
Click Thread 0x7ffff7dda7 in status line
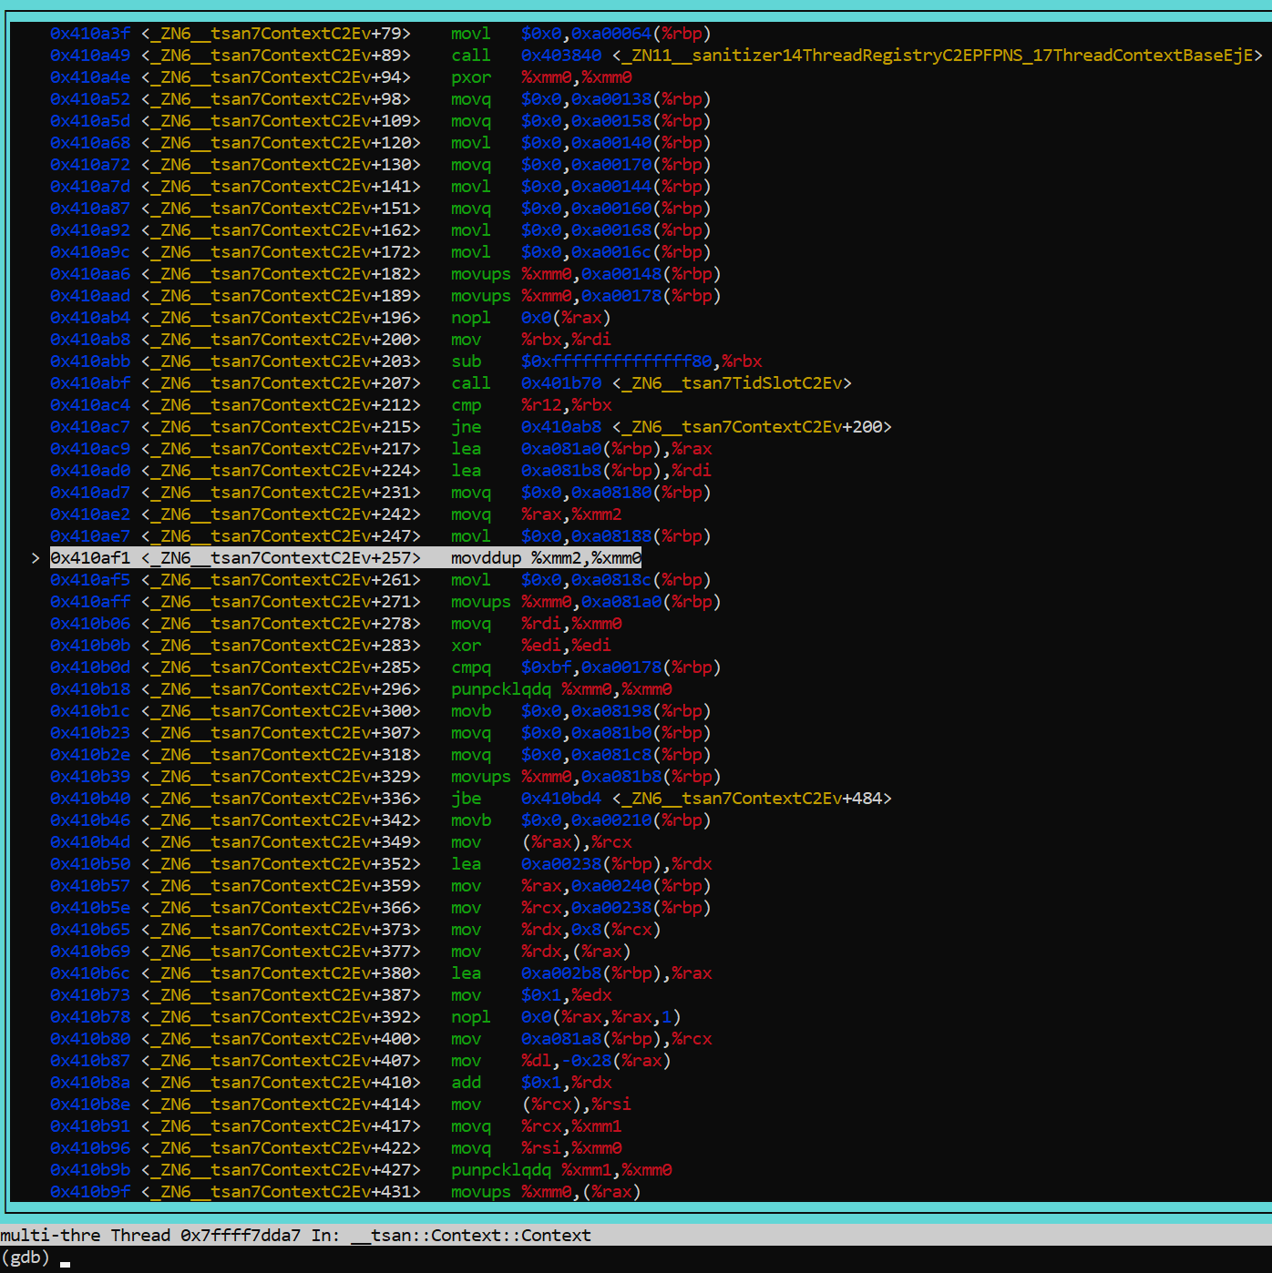click(x=205, y=1236)
